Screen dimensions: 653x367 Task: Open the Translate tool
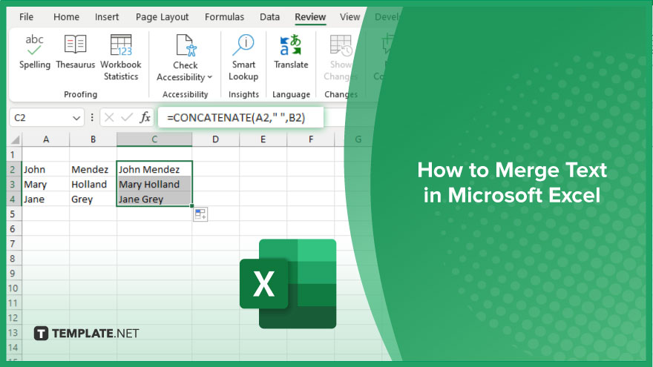point(291,52)
